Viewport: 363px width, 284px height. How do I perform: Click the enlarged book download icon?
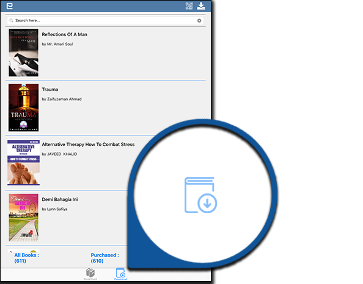tap(200, 195)
